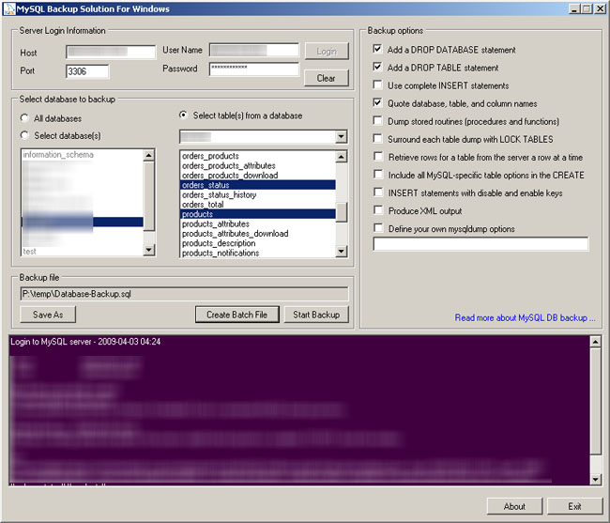Image resolution: width=610 pixels, height=523 pixels.
Task: Click the table list scrollbar thumb
Action: coord(342,212)
